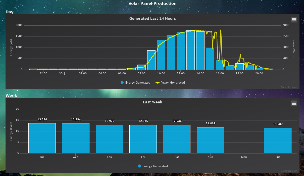Screen dimensions: 304x176
Task: Click the 'Day' section heading
Action: point(10,12)
